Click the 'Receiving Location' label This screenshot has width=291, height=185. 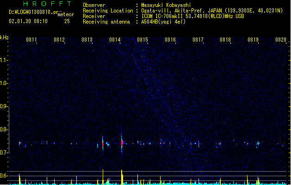click(x=108, y=11)
